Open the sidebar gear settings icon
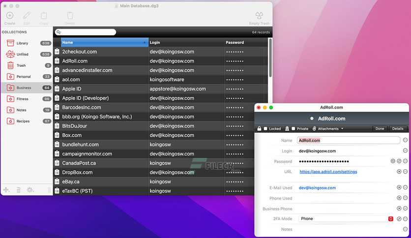The image size is (411, 238). coord(30,190)
